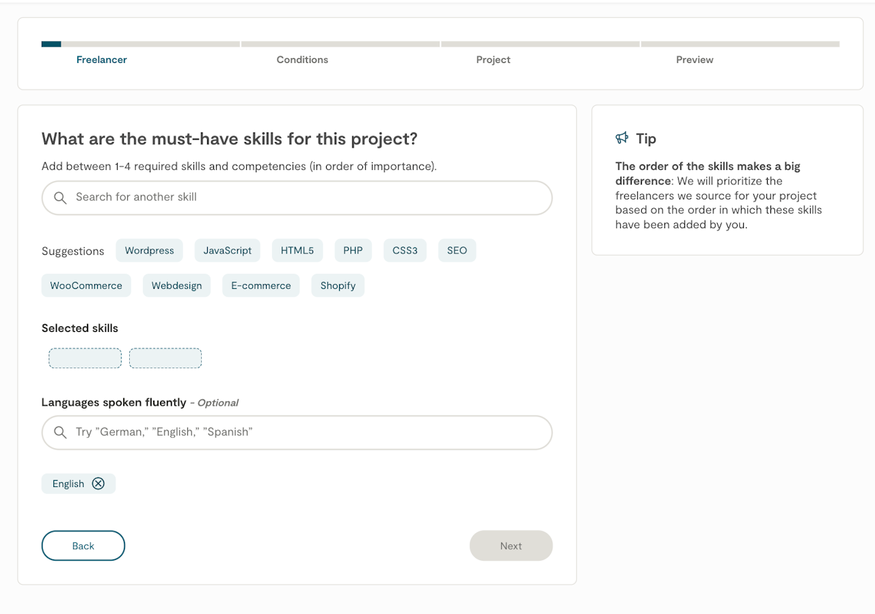
Task: Pick the E-commerce skill suggestion
Action: (261, 285)
